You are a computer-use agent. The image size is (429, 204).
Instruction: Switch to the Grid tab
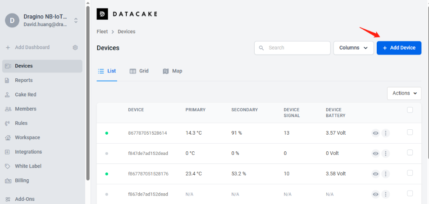click(139, 71)
